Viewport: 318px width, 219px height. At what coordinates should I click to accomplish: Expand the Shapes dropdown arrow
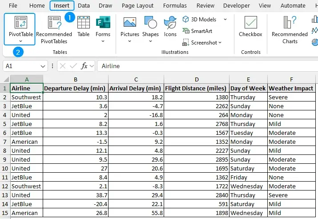click(150, 41)
